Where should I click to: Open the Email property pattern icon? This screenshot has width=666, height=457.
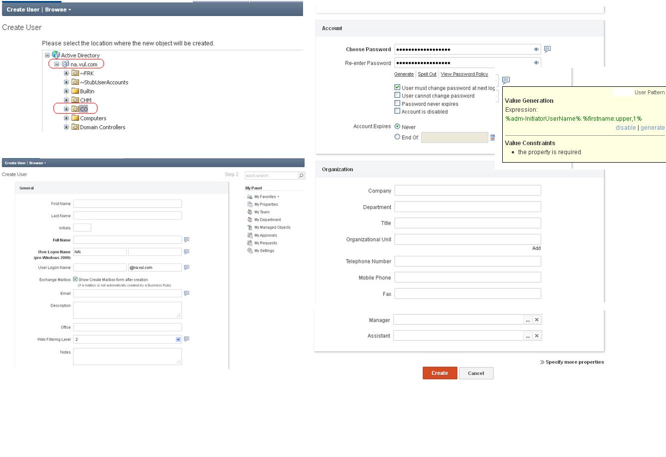[187, 293]
